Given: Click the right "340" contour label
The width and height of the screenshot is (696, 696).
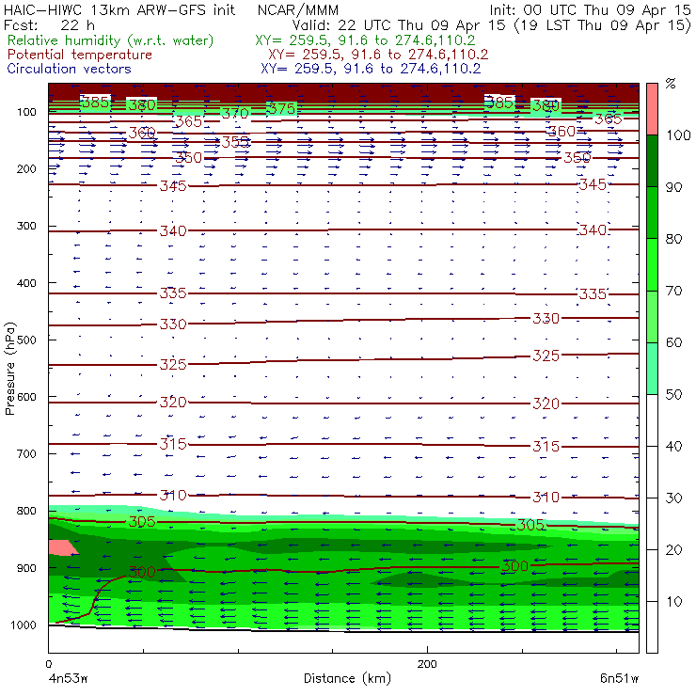Looking at the screenshot, I should click(x=593, y=229).
